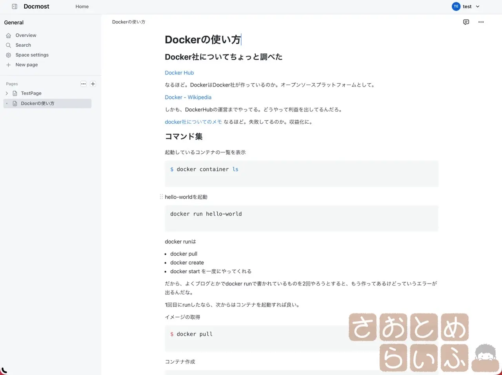Click the Search magnifier icon
The image size is (502, 375).
point(8,45)
